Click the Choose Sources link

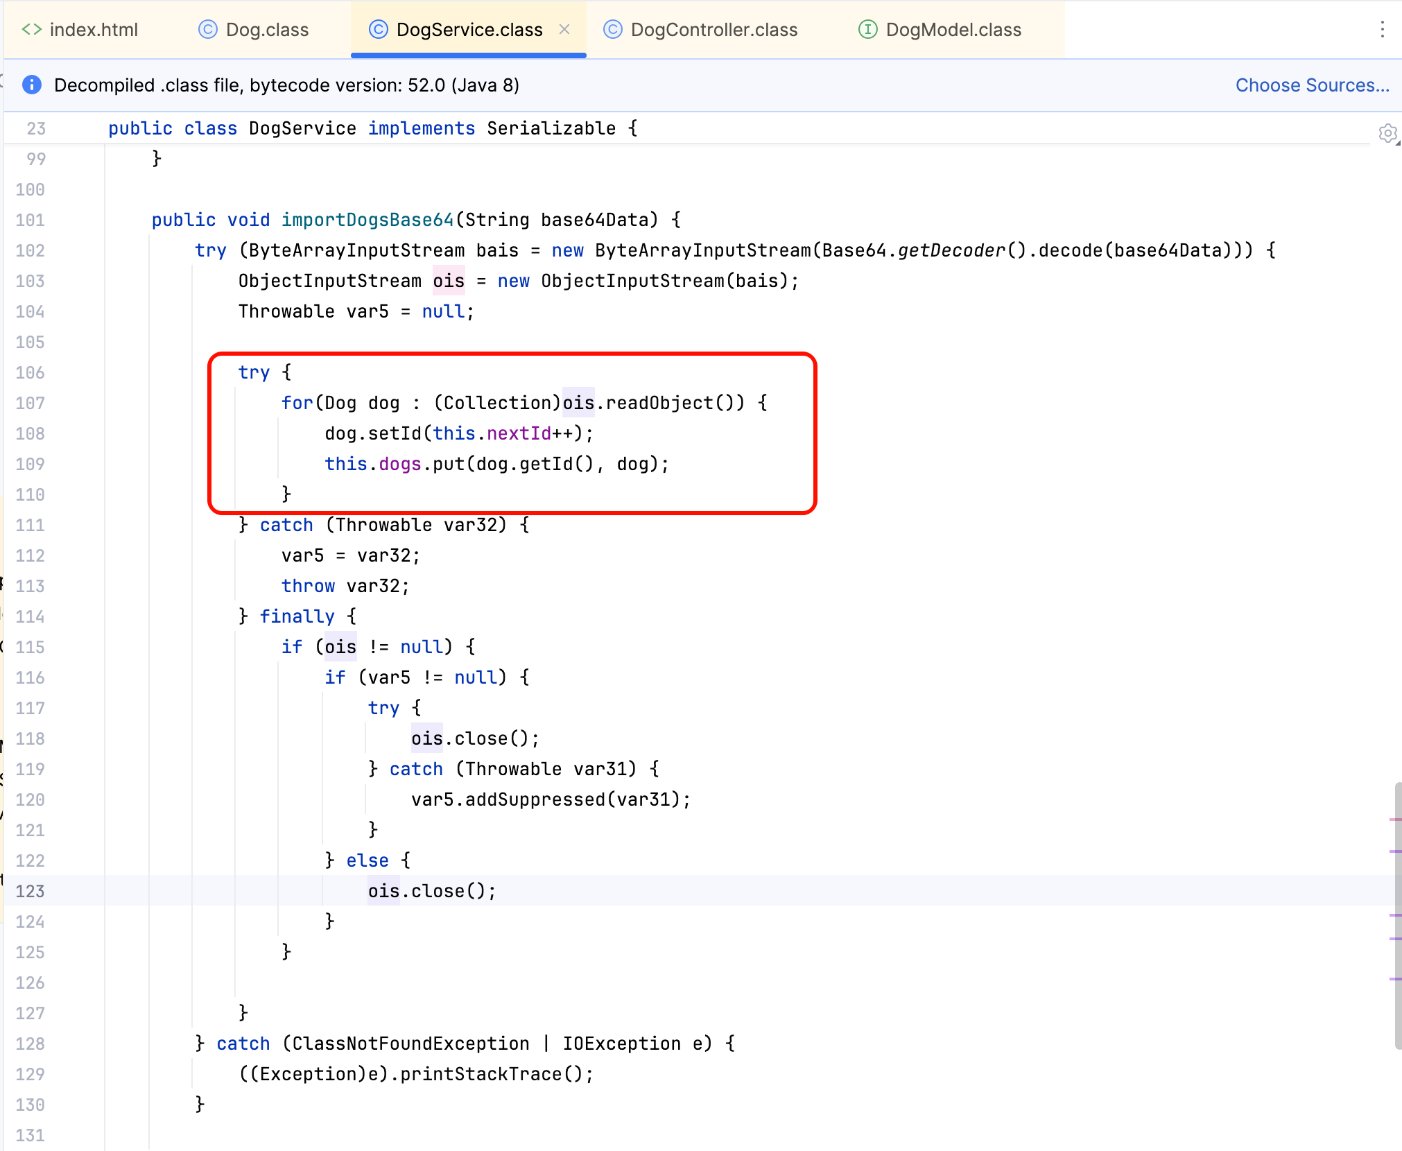[1312, 85]
